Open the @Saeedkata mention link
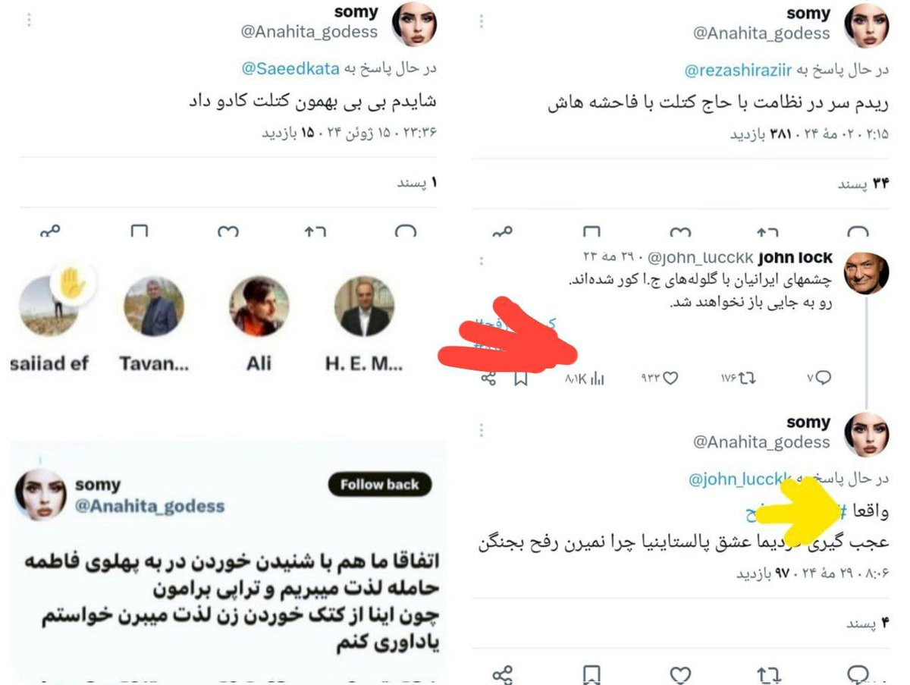910x685 pixels. click(x=290, y=69)
